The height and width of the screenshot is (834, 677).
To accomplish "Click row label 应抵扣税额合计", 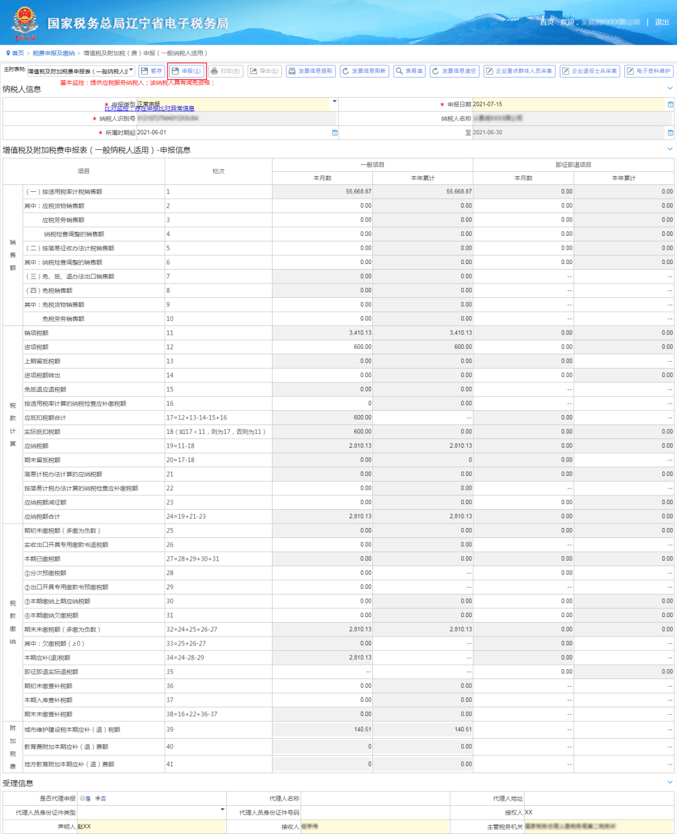I will (45, 418).
